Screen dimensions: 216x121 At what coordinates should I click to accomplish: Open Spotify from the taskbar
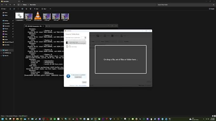coord(55,119)
